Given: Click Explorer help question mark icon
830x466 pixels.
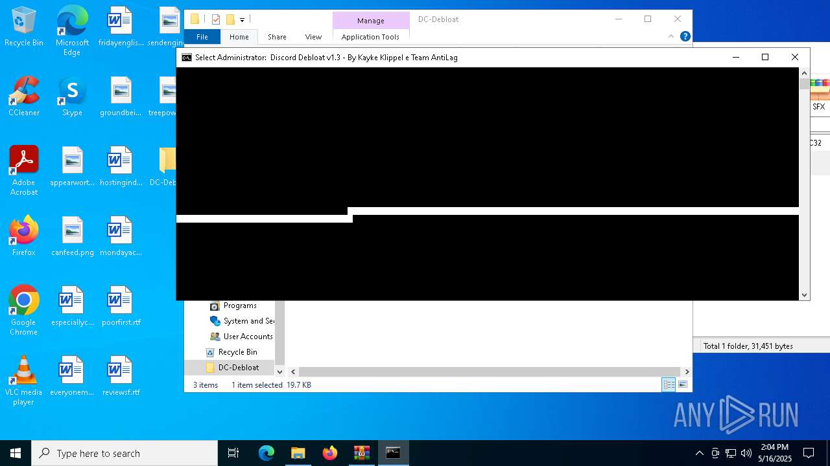Looking at the screenshot, I should pyautogui.click(x=685, y=37).
